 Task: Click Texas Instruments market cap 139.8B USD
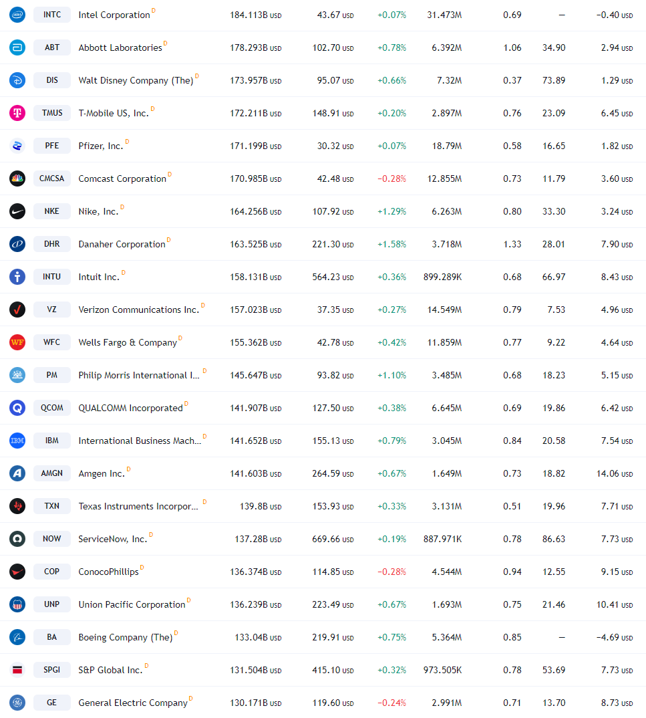point(261,506)
